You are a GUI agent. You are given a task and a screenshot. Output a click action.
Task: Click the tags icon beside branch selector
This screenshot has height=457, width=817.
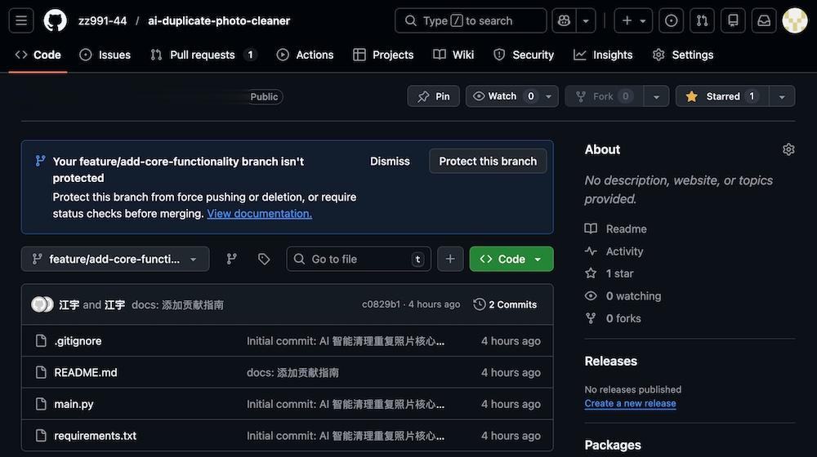[264, 259]
